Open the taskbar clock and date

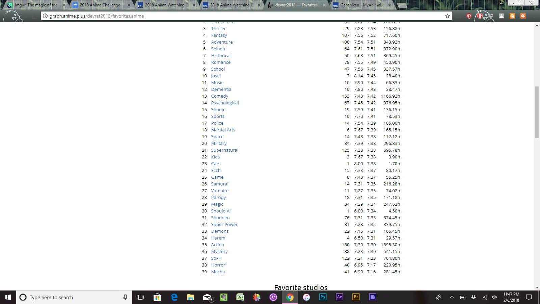click(511, 297)
